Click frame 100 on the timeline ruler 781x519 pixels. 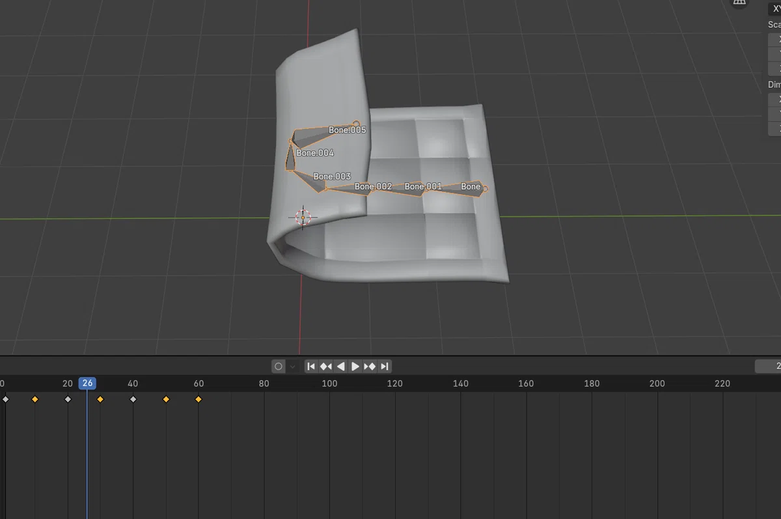(x=330, y=384)
